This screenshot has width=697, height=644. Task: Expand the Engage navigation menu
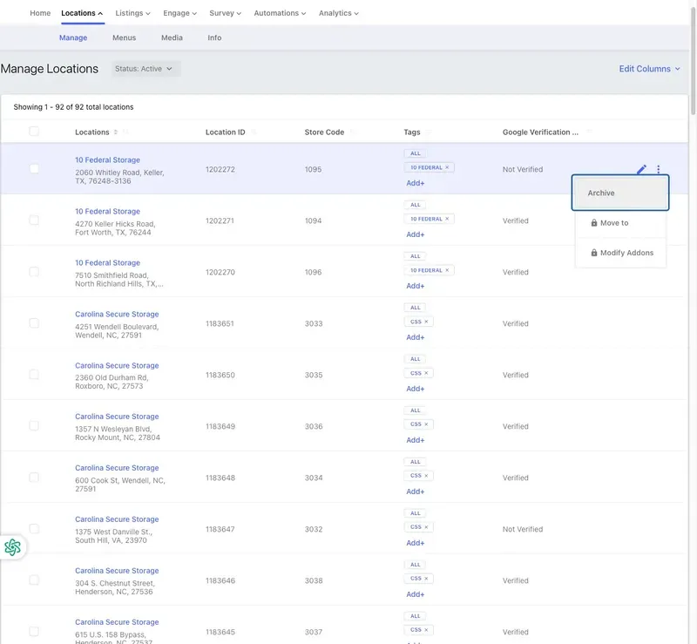pyautogui.click(x=180, y=13)
